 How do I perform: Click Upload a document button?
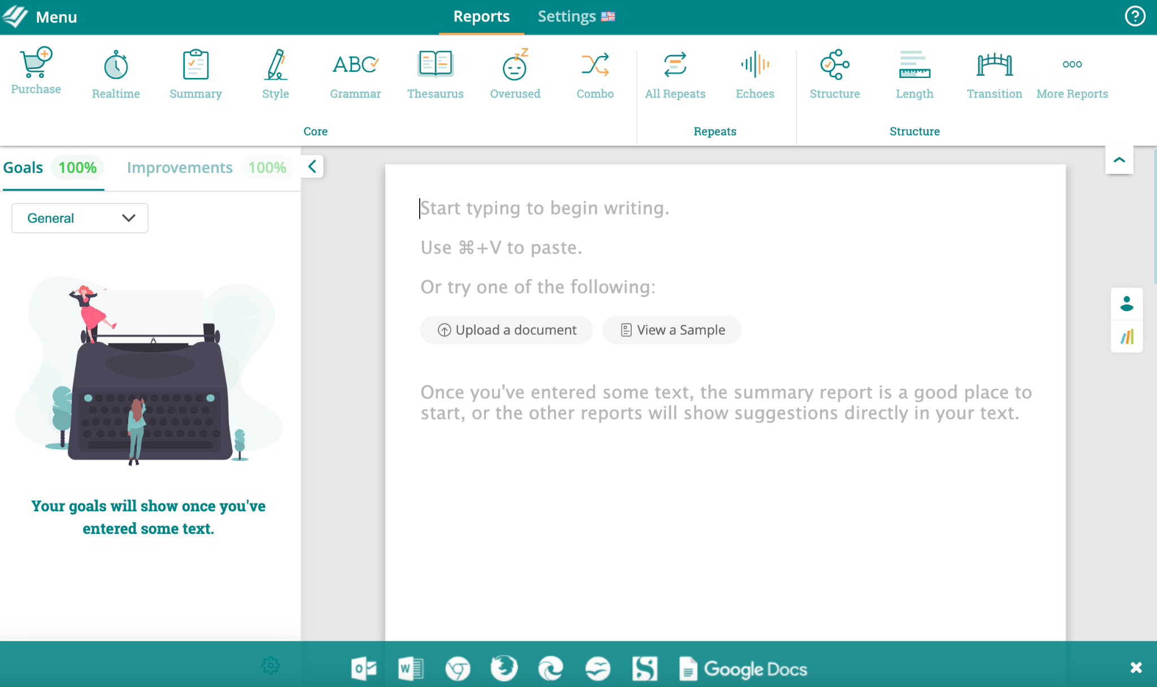(507, 330)
